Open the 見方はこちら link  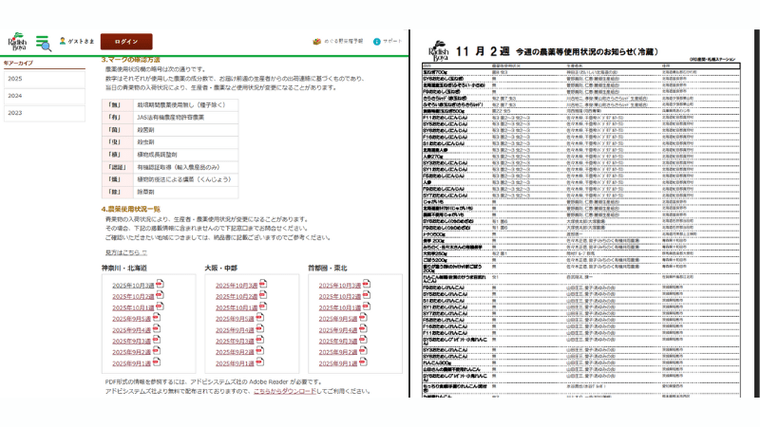pos(125,252)
